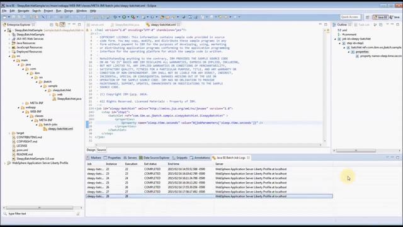Expand WebSphere Application Server Liberty Profile node
The width and height of the screenshot is (403, 227).
coord(5,163)
